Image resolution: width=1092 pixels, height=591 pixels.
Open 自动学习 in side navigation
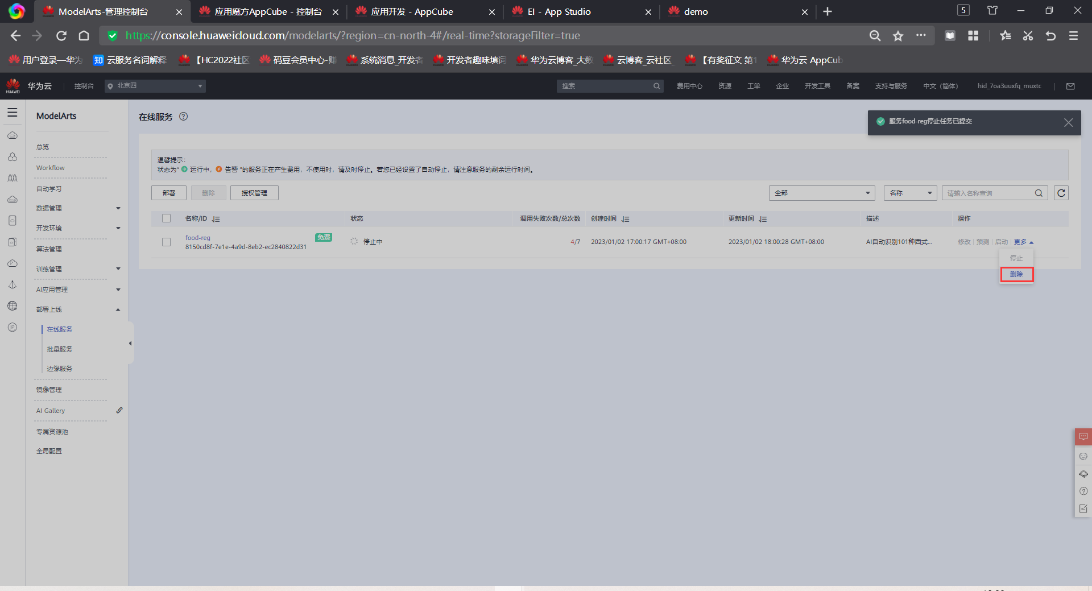[49, 189]
